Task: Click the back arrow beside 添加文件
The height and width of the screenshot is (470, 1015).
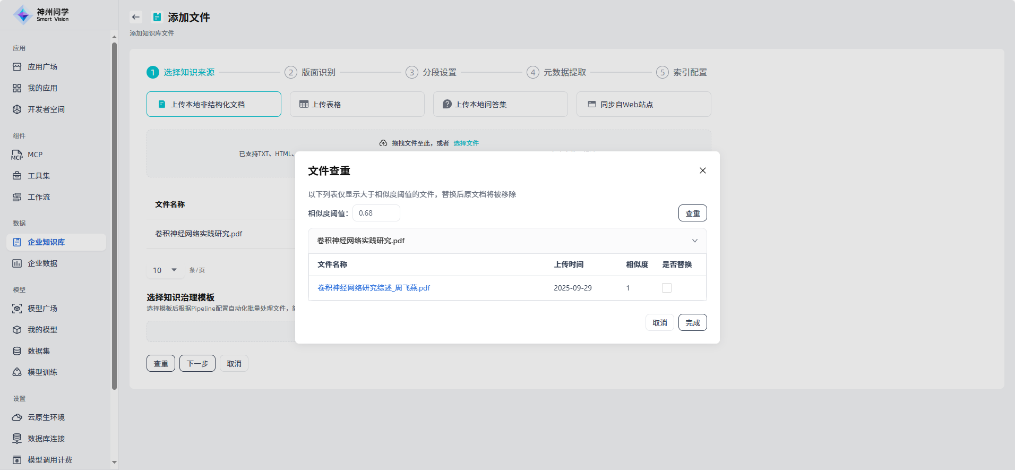Action: tap(136, 17)
